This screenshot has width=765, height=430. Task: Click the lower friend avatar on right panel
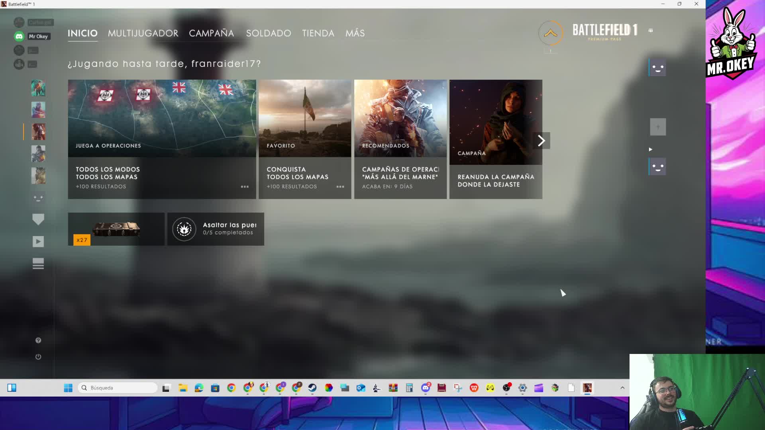coord(658,166)
